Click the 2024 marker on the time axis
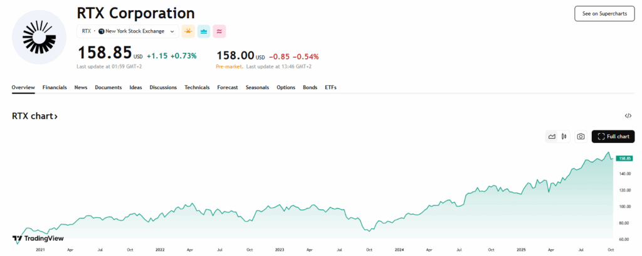The image size is (642, 256). (x=398, y=249)
